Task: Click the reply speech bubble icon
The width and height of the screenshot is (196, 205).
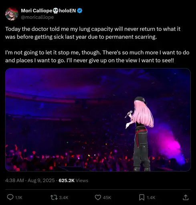Action: 10,197
